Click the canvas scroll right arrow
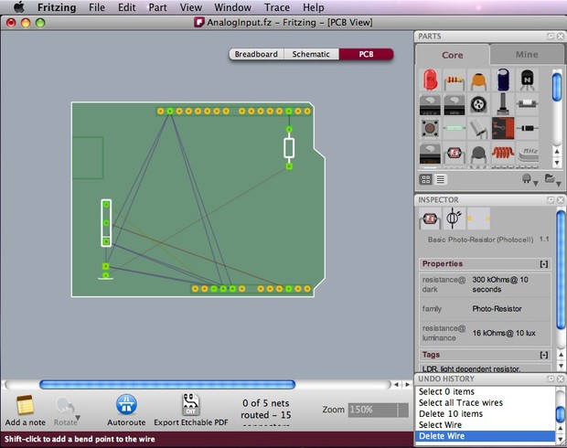 [x=408, y=384]
